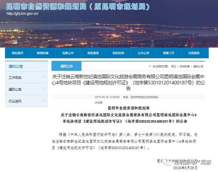Click the publish date 2019-08-26 12:08:00

click(107, 97)
